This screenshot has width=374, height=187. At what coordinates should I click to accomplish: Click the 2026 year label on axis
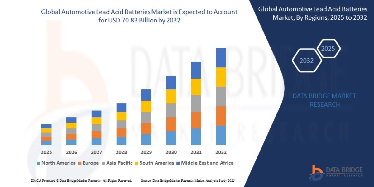[x=71, y=152]
